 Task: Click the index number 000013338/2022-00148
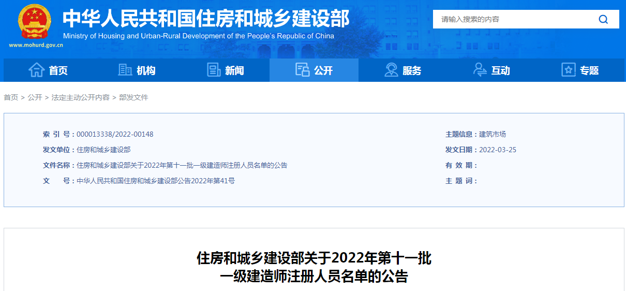point(115,134)
